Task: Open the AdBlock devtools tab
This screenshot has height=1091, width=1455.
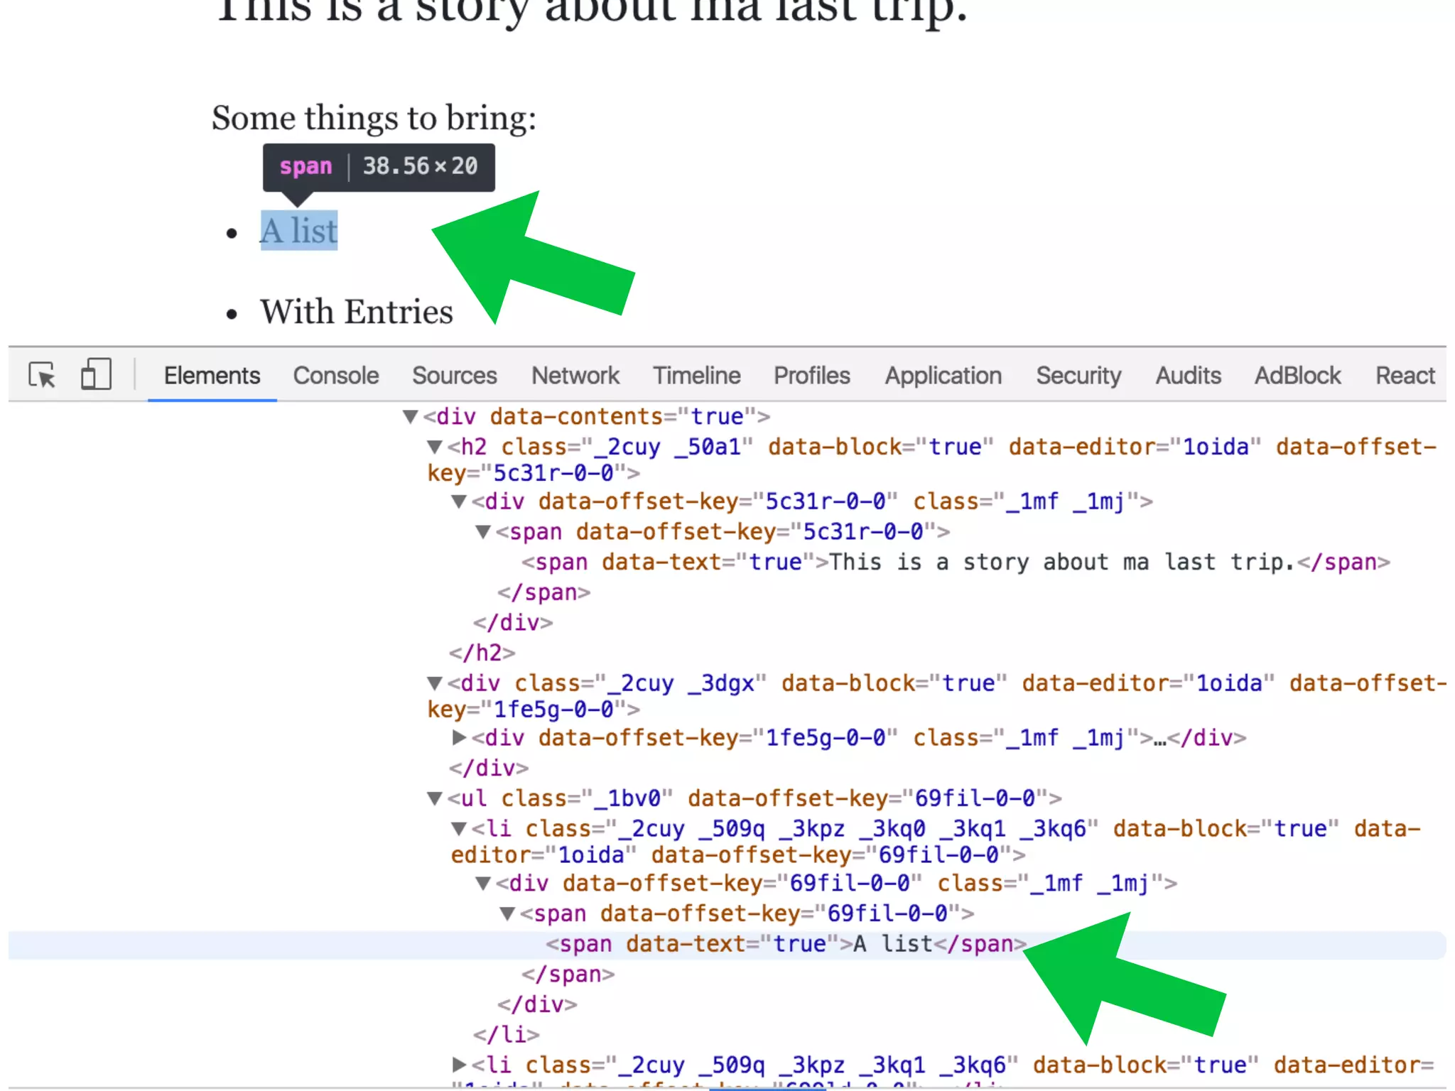Action: (x=1297, y=376)
